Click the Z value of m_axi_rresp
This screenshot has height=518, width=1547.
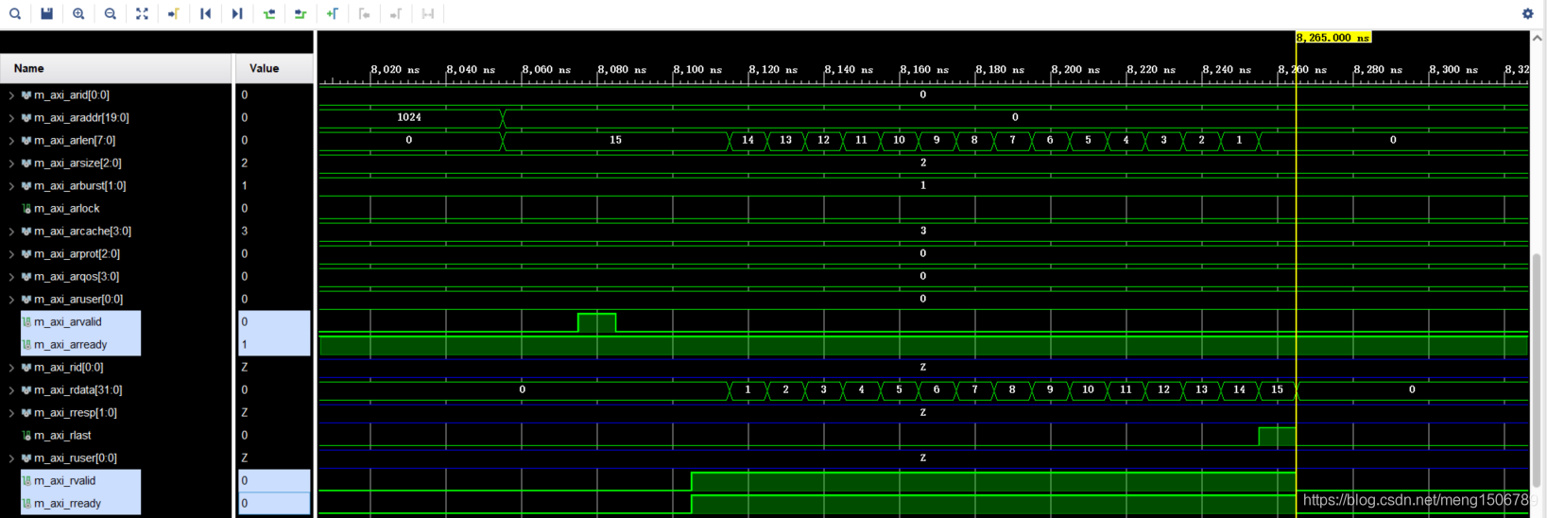274,413
